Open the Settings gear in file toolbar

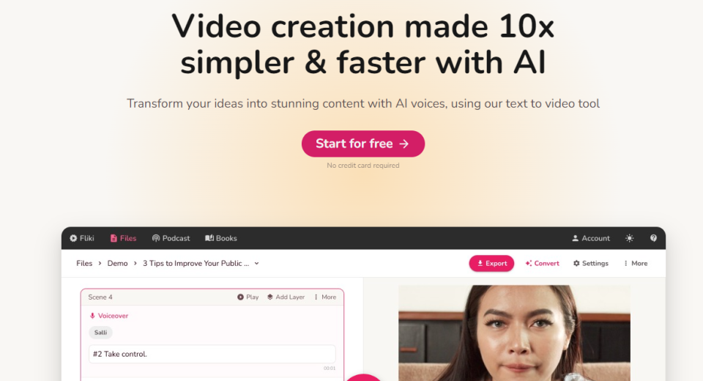591,264
